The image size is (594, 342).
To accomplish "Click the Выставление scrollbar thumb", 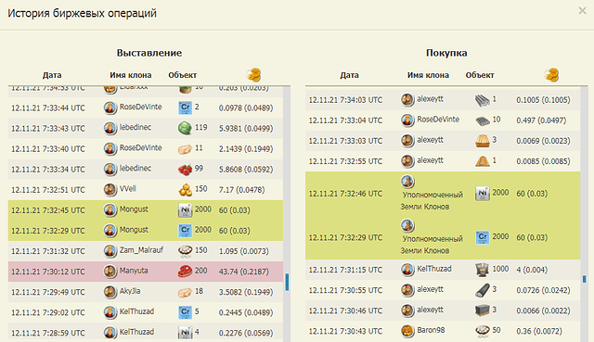I will click(287, 283).
